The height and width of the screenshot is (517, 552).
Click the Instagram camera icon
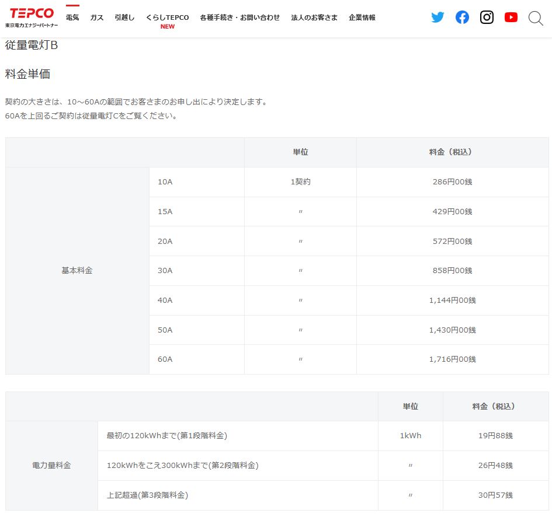[x=487, y=18]
